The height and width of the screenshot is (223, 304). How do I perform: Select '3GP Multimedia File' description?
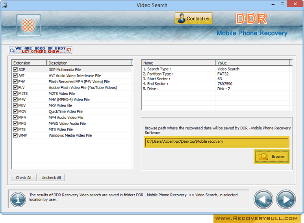pos(65,70)
